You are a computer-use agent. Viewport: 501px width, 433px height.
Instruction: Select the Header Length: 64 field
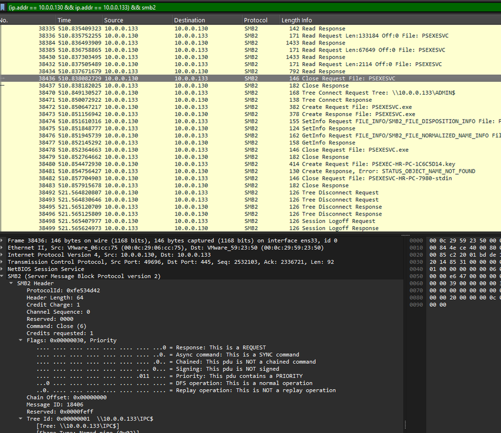pyautogui.click(x=55, y=298)
